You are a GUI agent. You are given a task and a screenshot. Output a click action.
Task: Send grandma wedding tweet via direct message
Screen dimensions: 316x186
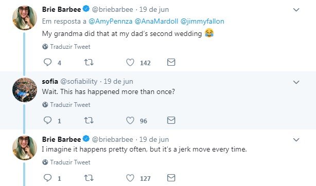tap(171, 62)
